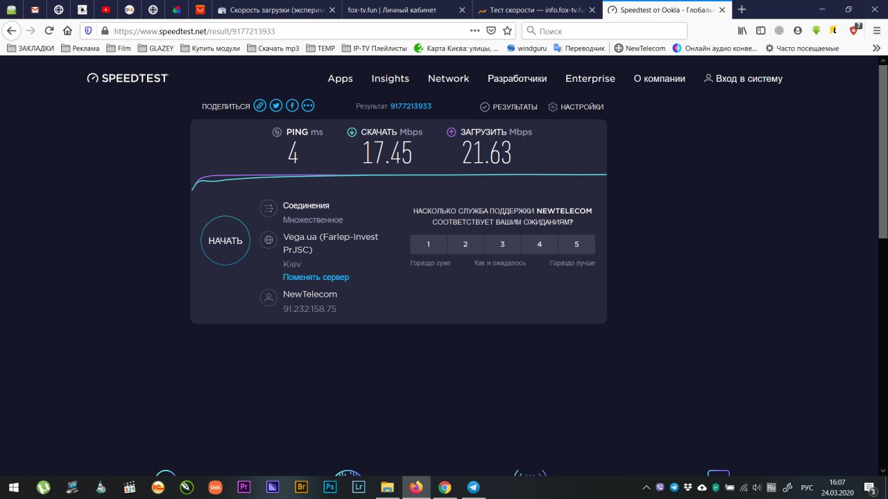
Task: Click Вход в систему login link
Action: pos(743,78)
